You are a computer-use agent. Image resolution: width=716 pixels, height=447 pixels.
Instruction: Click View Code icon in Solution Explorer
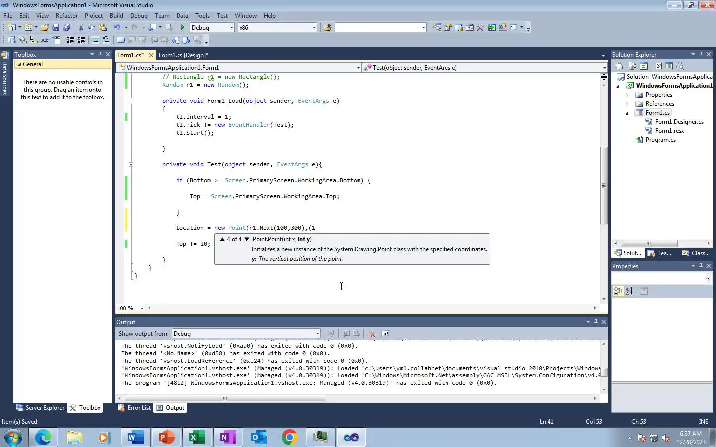tap(658, 66)
